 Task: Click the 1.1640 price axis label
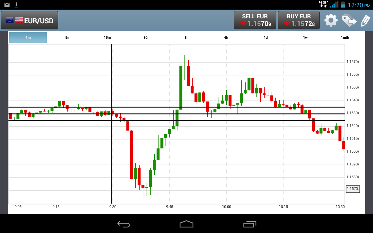353,100
